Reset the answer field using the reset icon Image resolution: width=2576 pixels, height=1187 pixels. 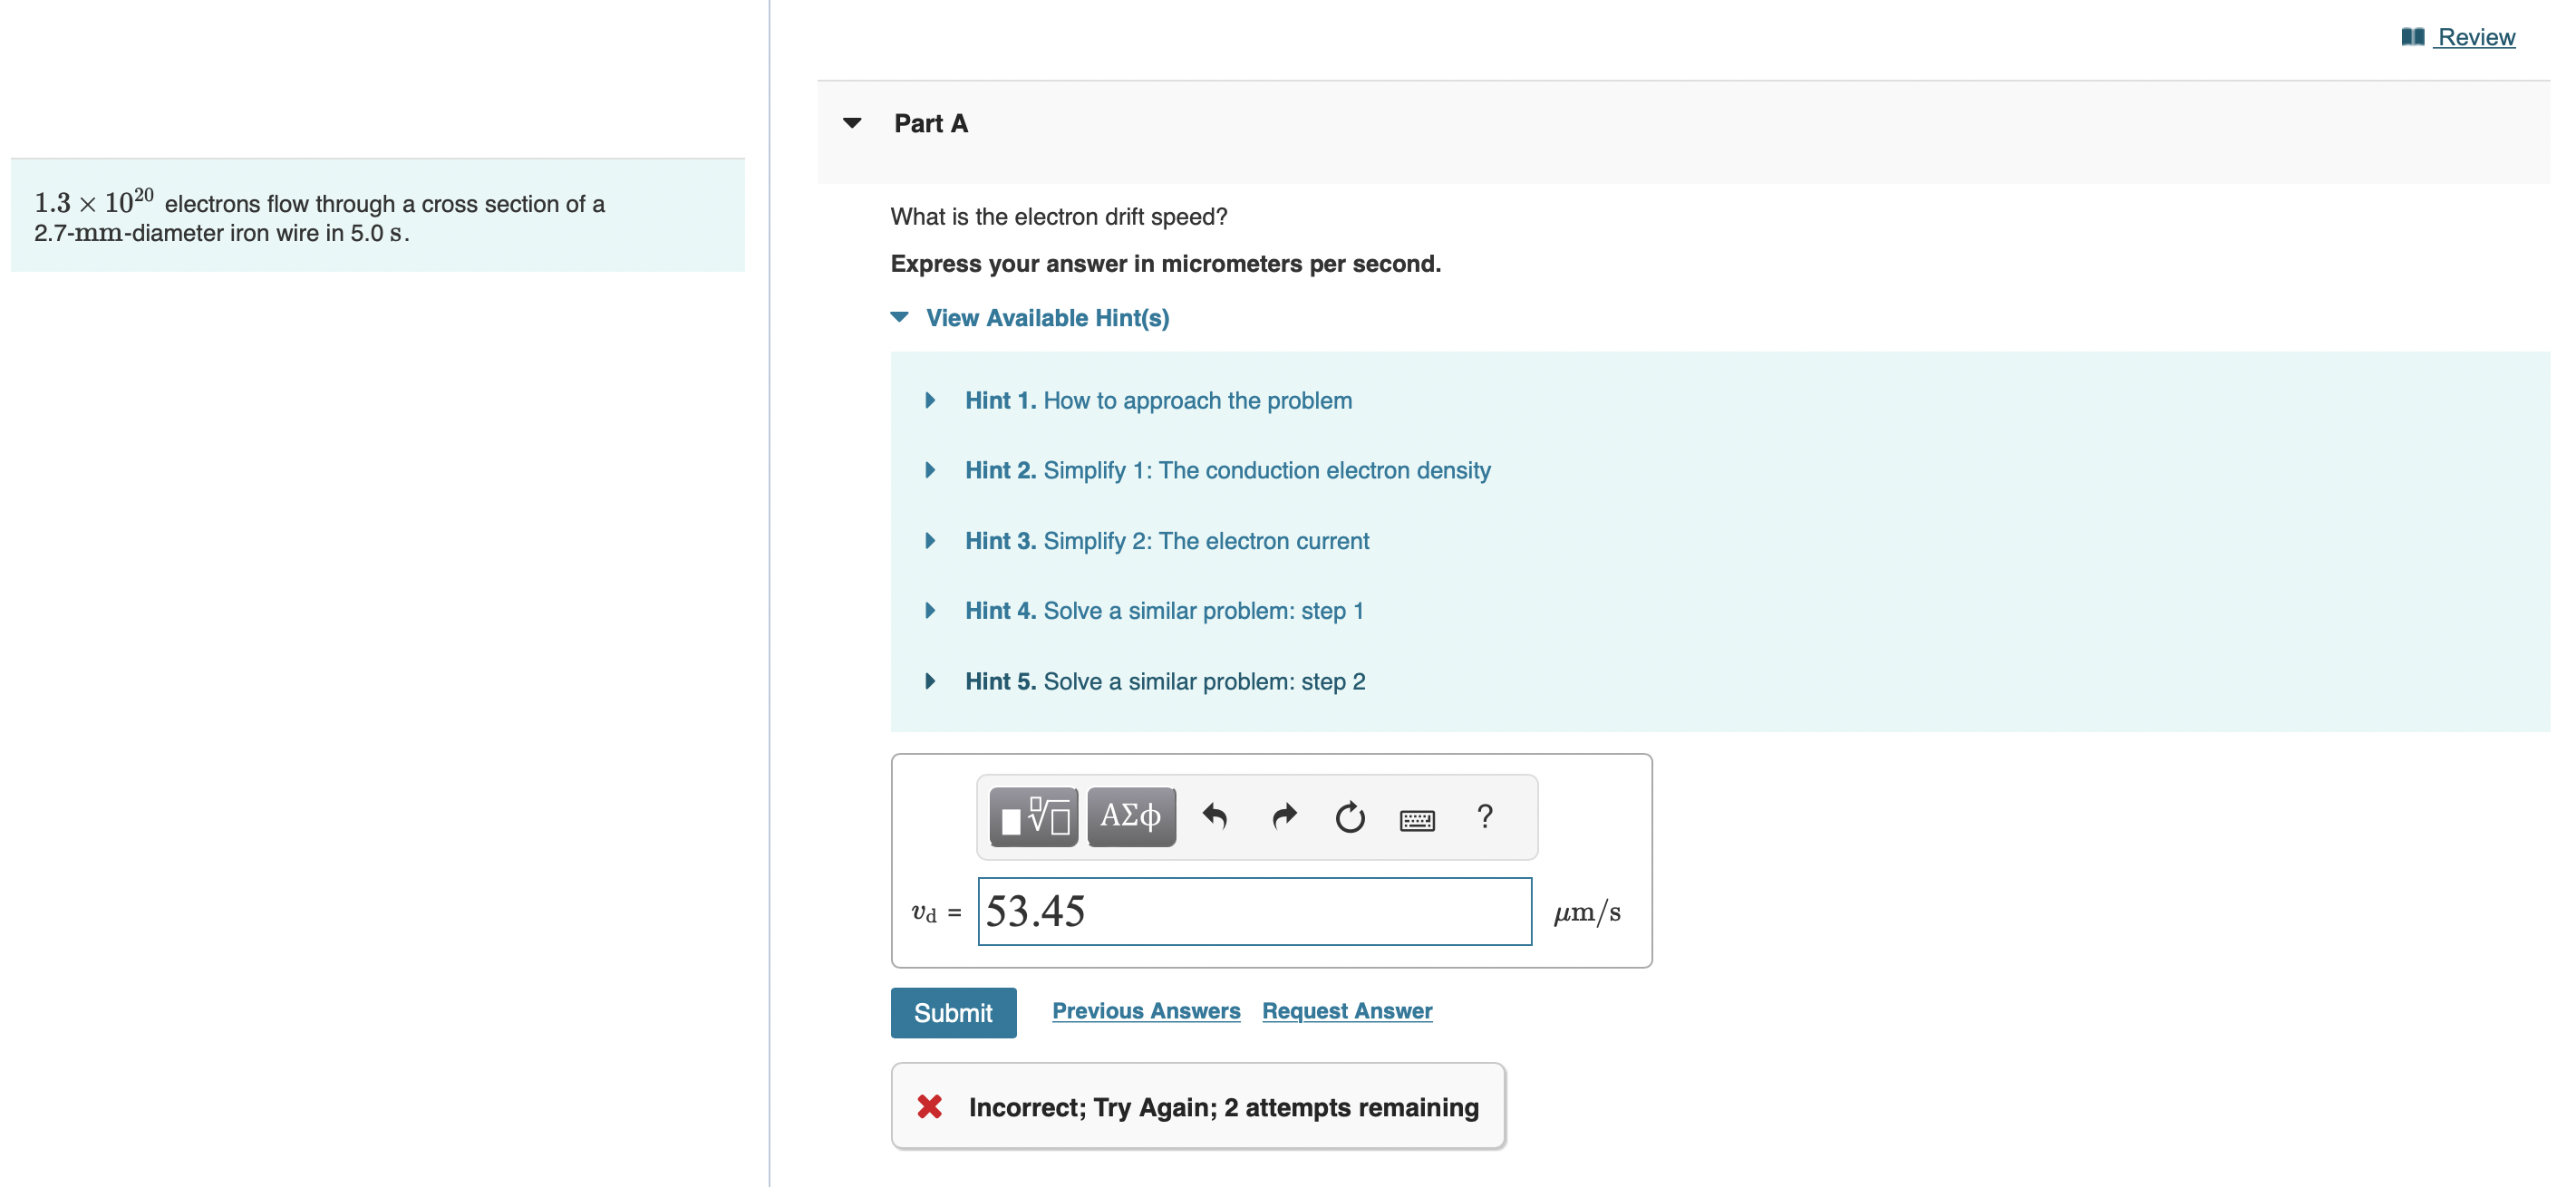(x=1349, y=817)
